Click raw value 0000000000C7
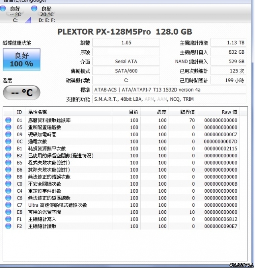 [221, 134]
